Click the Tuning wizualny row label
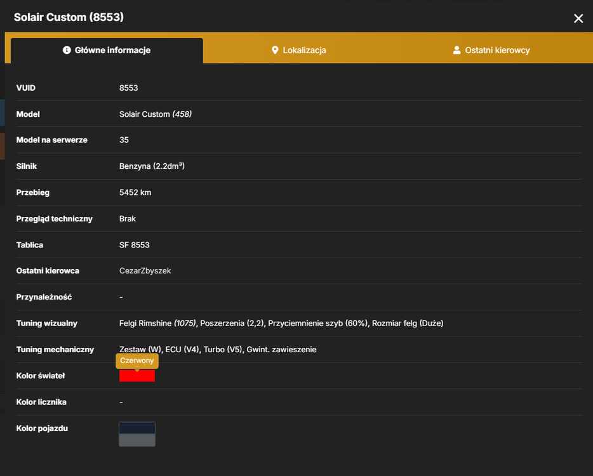Viewport: 593px width, 476px height. (47, 323)
